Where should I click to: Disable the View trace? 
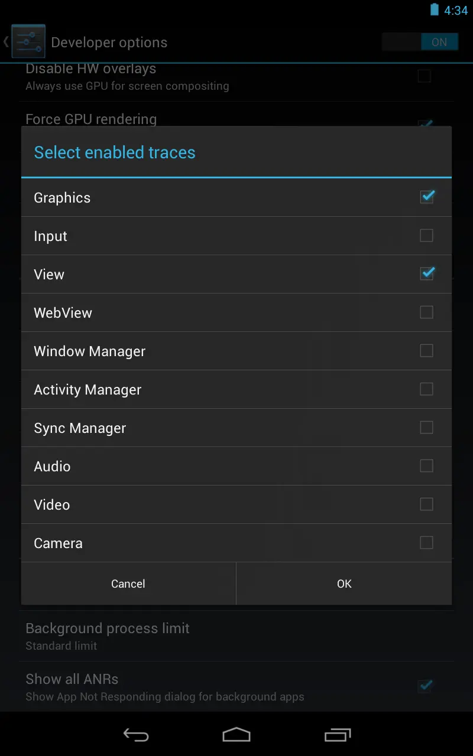click(427, 274)
